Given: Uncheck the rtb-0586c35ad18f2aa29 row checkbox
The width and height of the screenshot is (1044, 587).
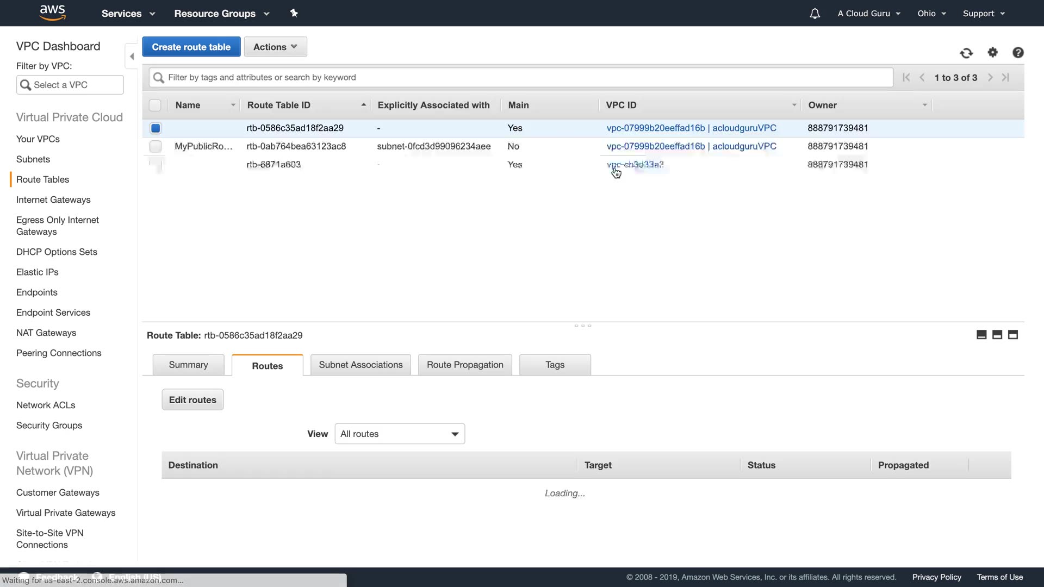Looking at the screenshot, I should pyautogui.click(x=156, y=128).
